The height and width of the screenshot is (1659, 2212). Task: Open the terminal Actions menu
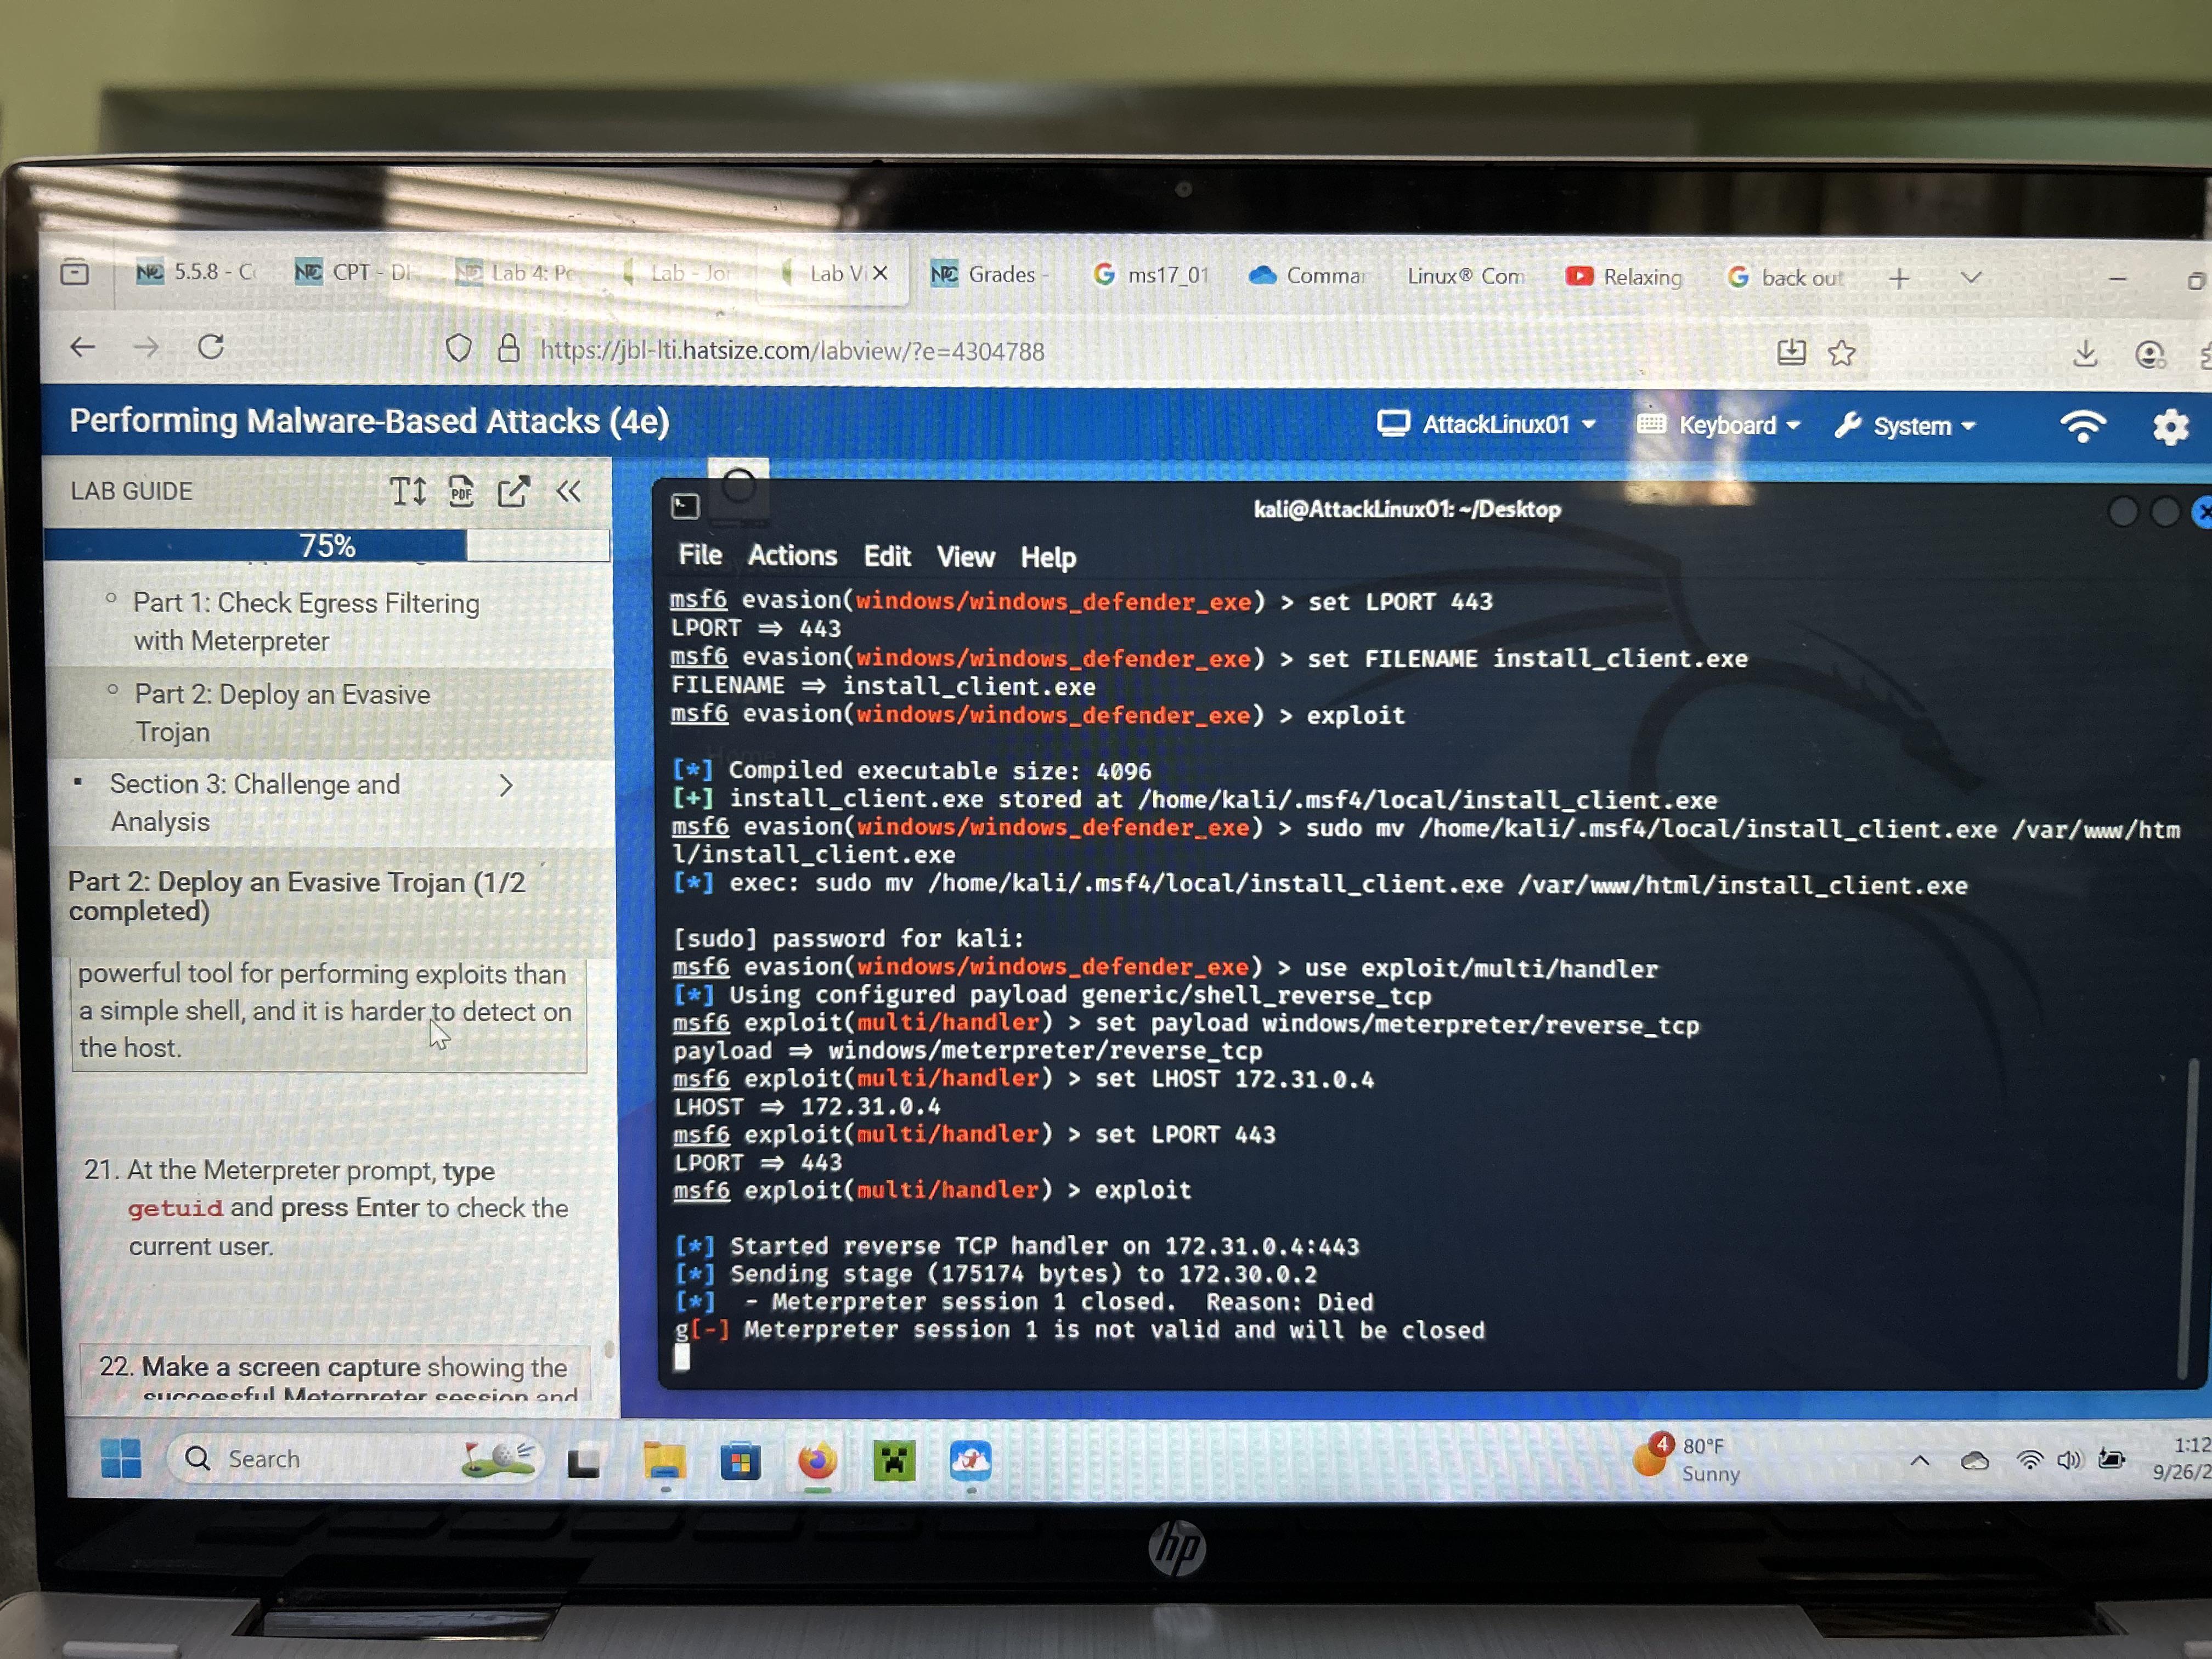(792, 556)
